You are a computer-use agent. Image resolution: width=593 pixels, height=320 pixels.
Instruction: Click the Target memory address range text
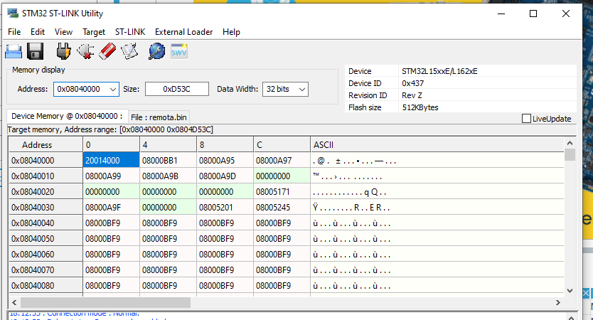pyautogui.click(x=110, y=129)
